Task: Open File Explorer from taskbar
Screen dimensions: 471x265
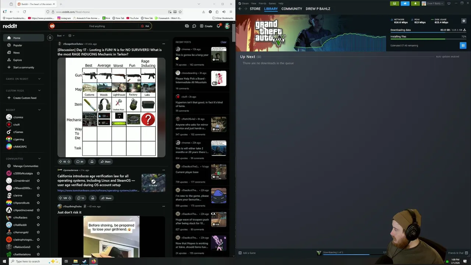Action: (75, 261)
